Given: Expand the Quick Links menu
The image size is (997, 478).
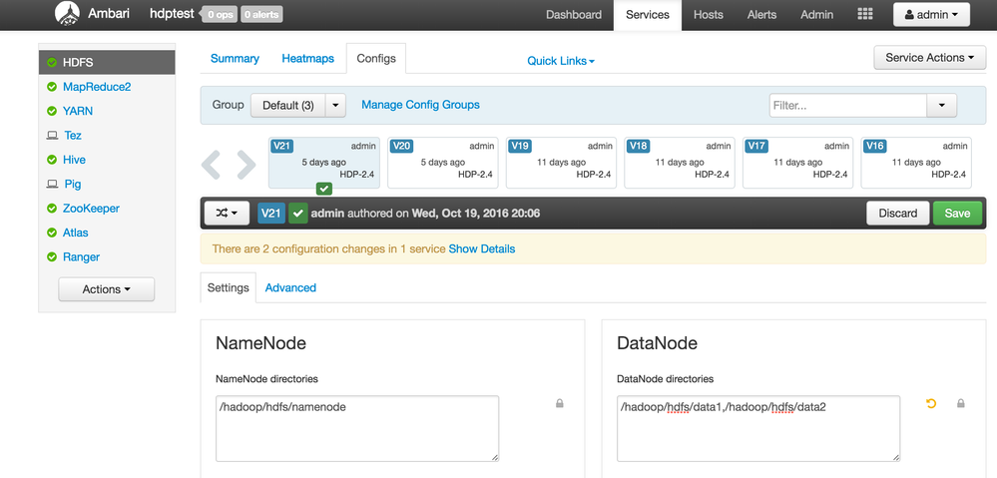Looking at the screenshot, I should click(x=561, y=61).
